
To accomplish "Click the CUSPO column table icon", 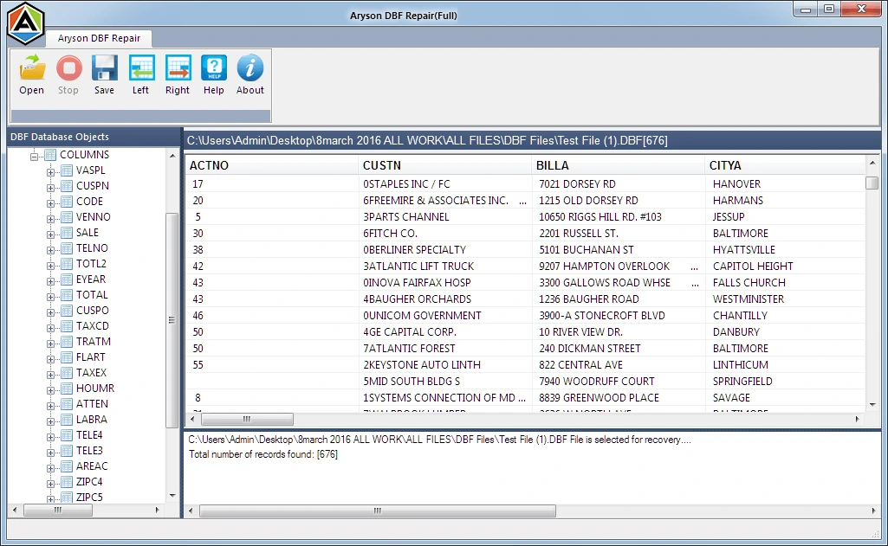I will (x=67, y=310).
